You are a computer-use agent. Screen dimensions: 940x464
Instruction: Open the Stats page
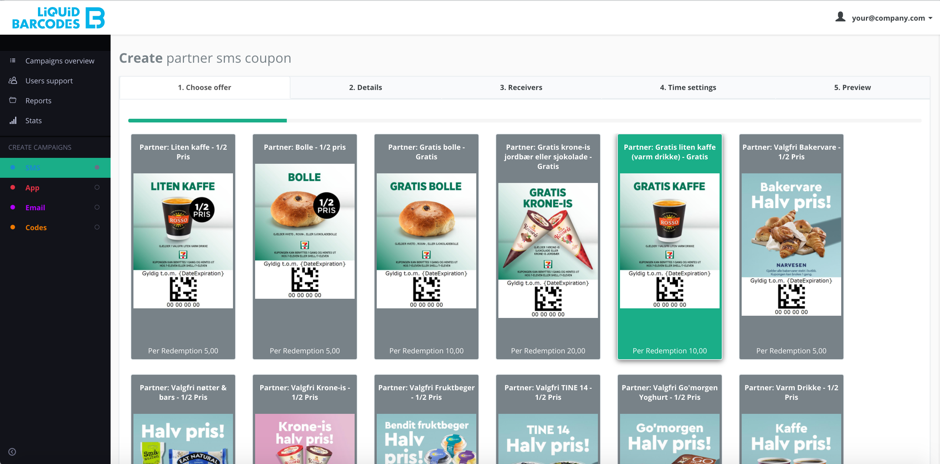pyautogui.click(x=34, y=121)
